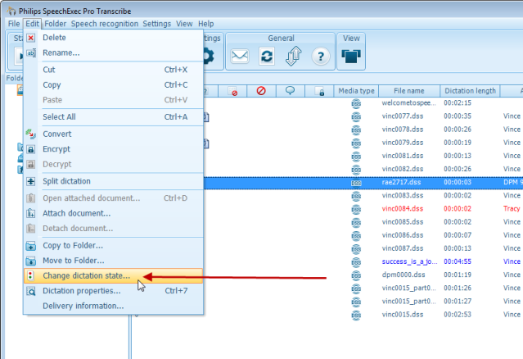The height and width of the screenshot is (359, 523).
Task: Open Dictation properties... from menu
Action: (x=114, y=291)
